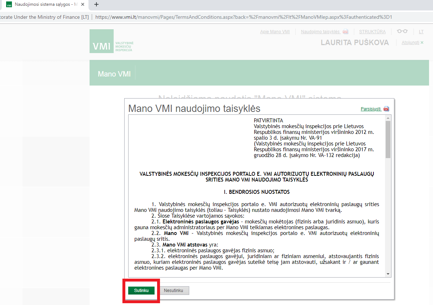Click the I. BENDROSIOS NUOSTATOS section heading
This screenshot has height=305, width=433.
257,192
